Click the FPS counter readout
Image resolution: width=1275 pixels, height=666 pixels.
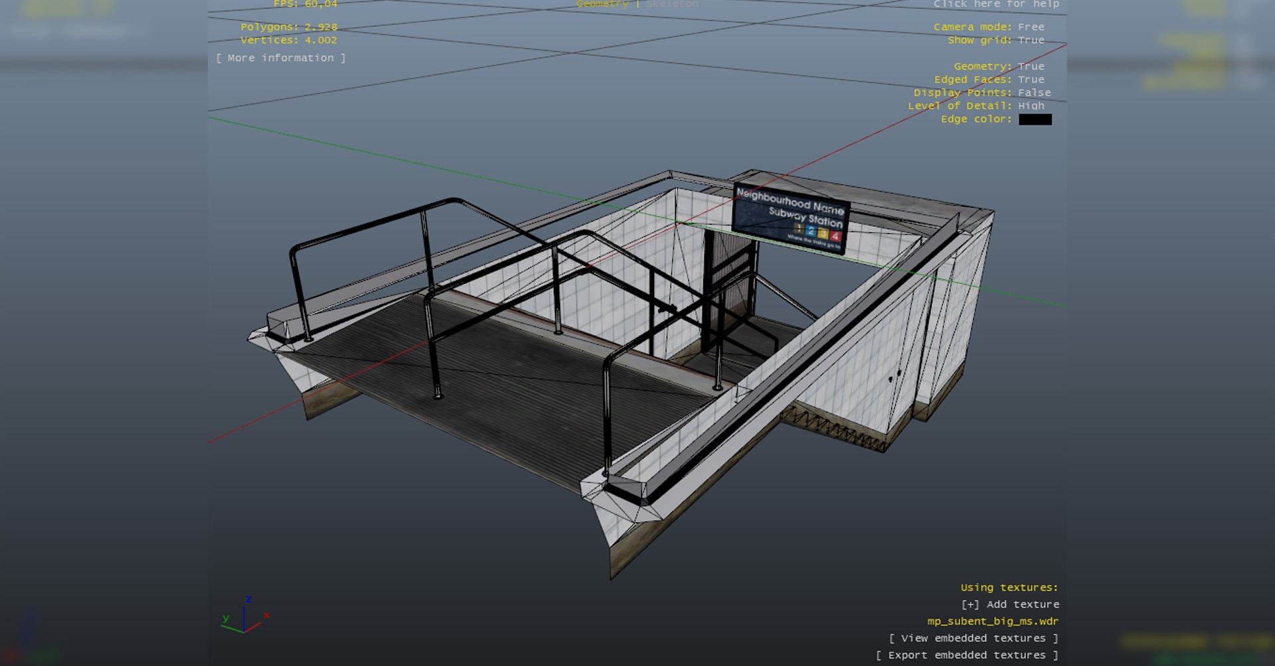point(305,5)
